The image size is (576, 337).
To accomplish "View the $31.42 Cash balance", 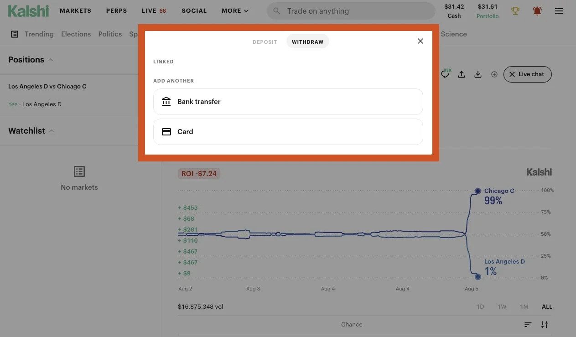I will point(454,11).
